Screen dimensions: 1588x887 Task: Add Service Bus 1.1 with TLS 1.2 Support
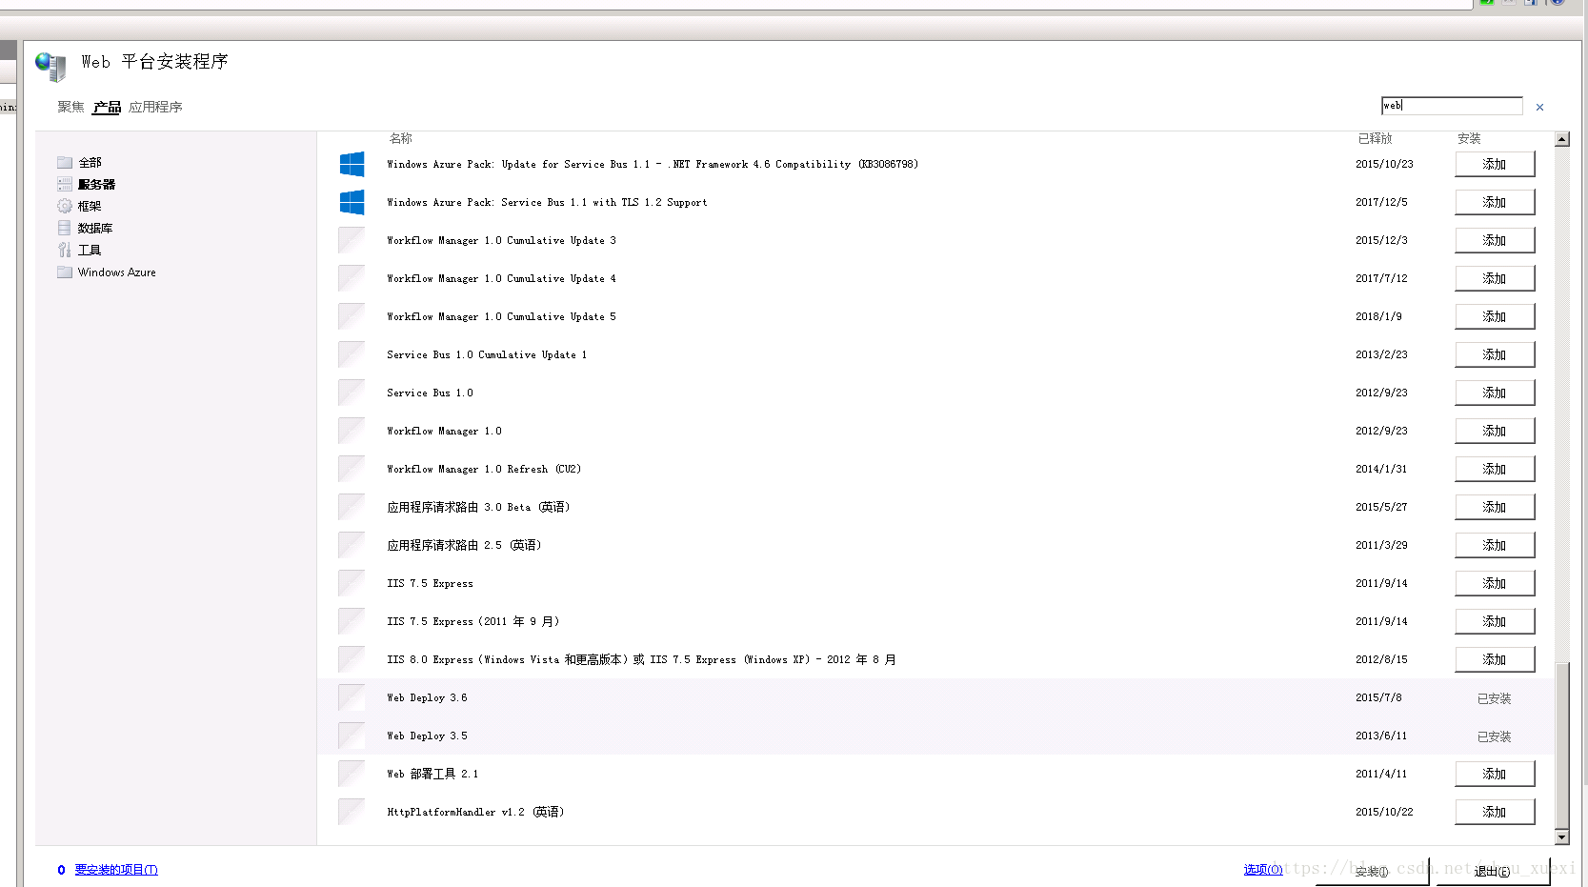pos(1495,202)
